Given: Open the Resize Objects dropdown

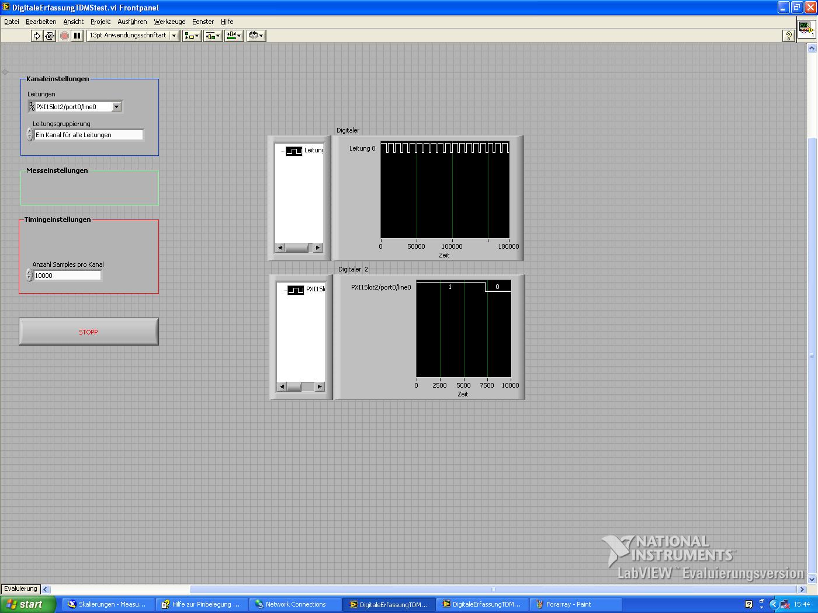Looking at the screenshot, I should [x=234, y=36].
